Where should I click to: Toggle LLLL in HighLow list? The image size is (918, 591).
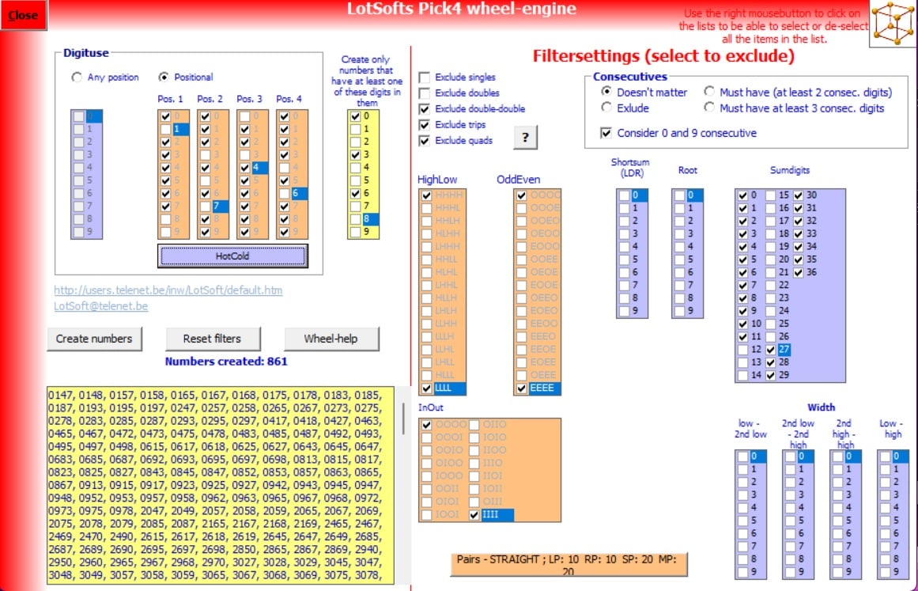click(426, 388)
